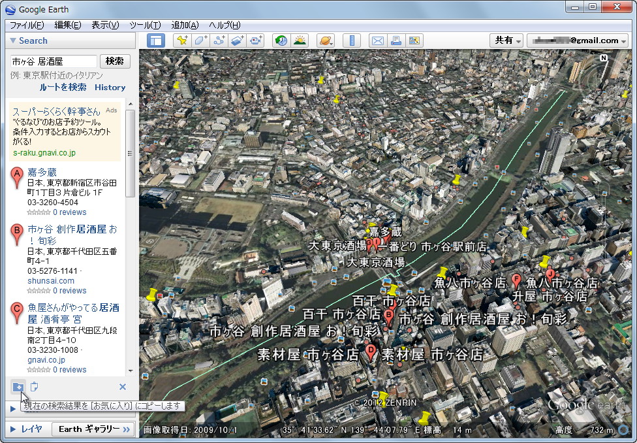This screenshot has width=637, height=443.
Task: Click red marker B in results list
Action: pos(17,235)
